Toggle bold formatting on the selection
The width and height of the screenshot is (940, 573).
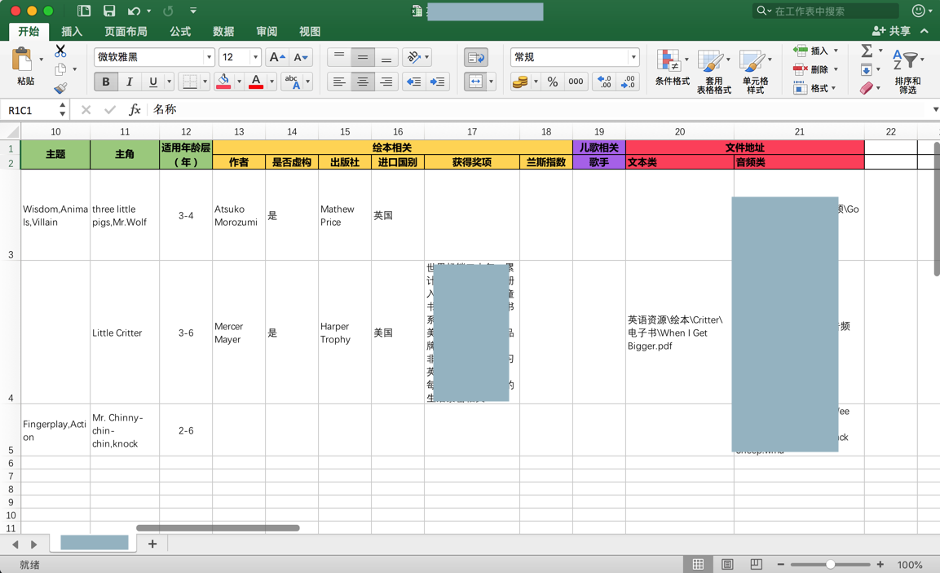105,82
